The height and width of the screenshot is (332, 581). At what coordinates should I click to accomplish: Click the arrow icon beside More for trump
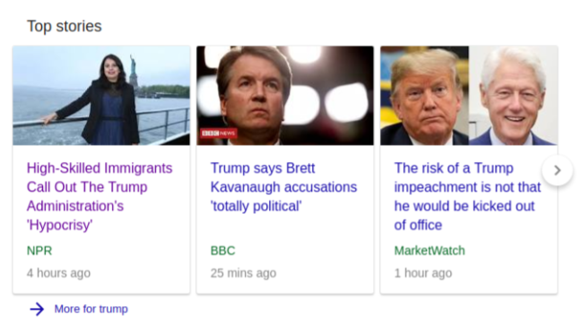click(37, 309)
